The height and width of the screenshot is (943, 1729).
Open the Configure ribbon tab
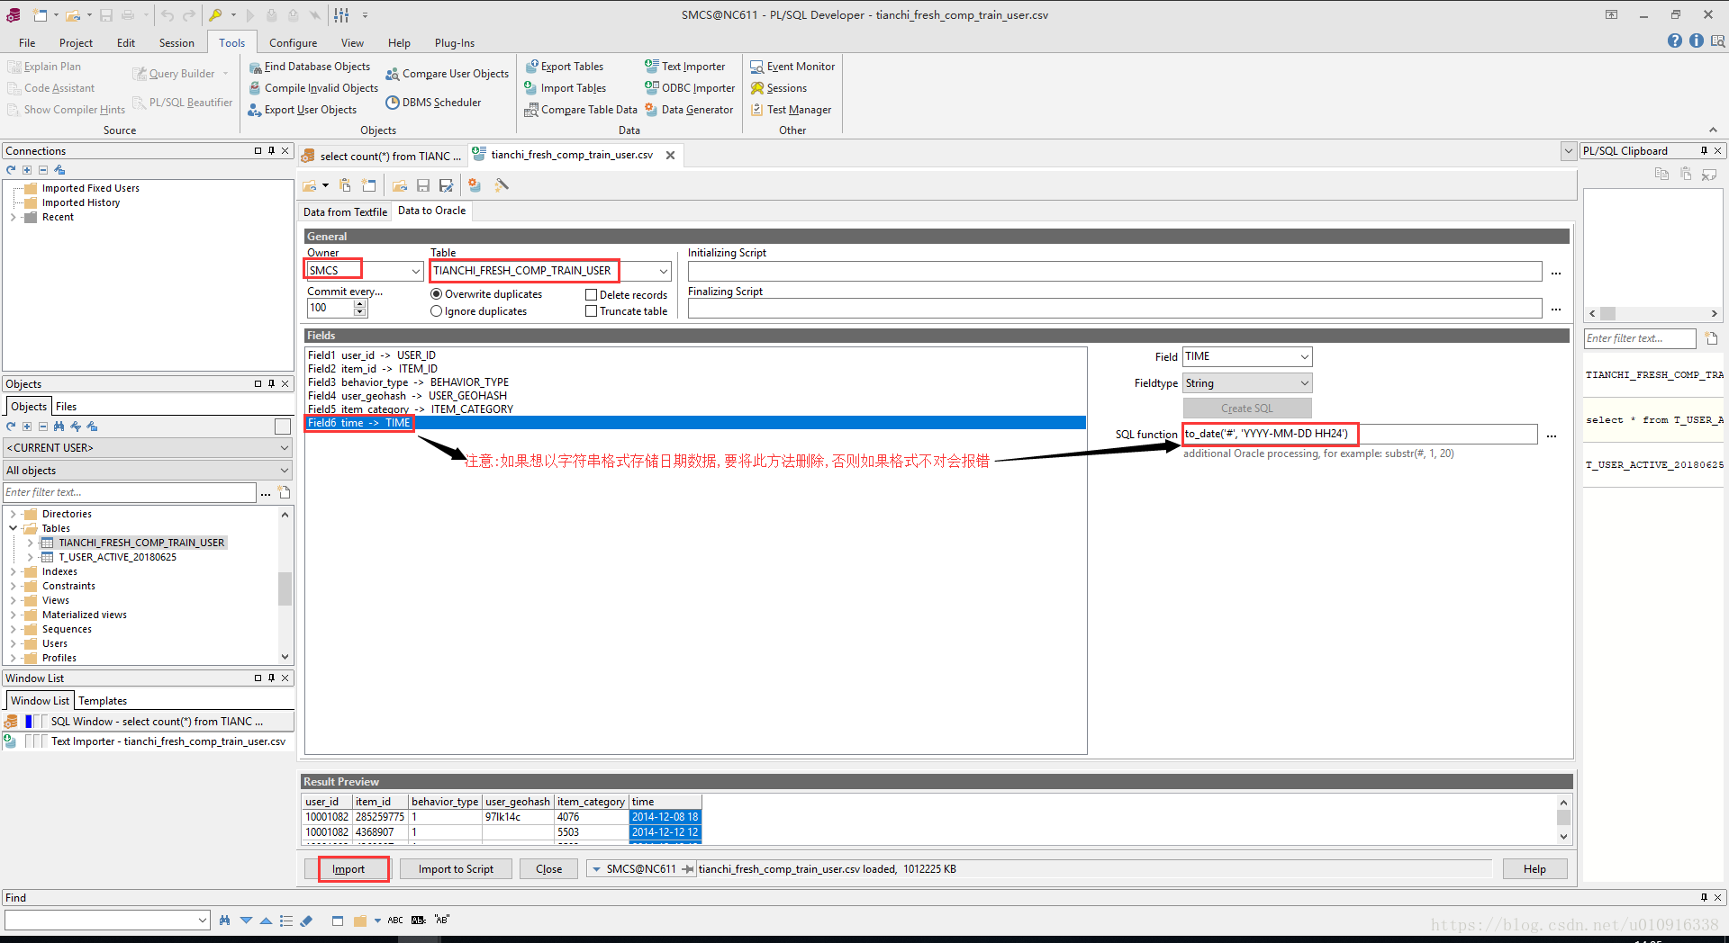tap(293, 43)
